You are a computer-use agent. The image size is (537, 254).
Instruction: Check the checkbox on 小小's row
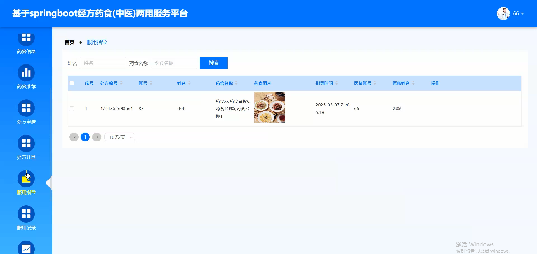click(x=72, y=108)
